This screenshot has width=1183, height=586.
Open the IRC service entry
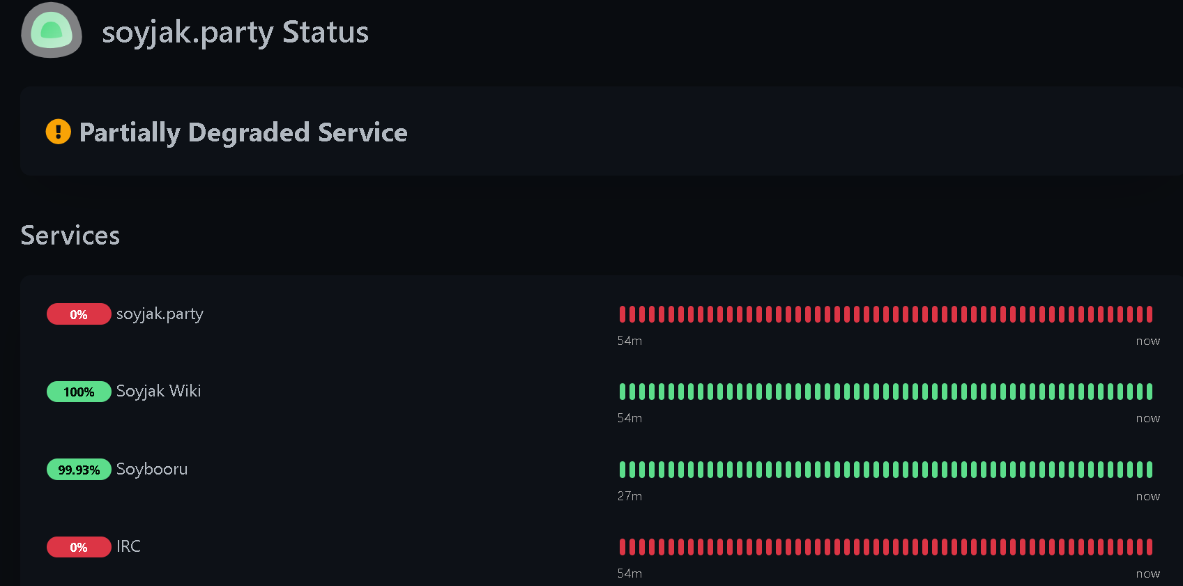pyautogui.click(x=128, y=546)
